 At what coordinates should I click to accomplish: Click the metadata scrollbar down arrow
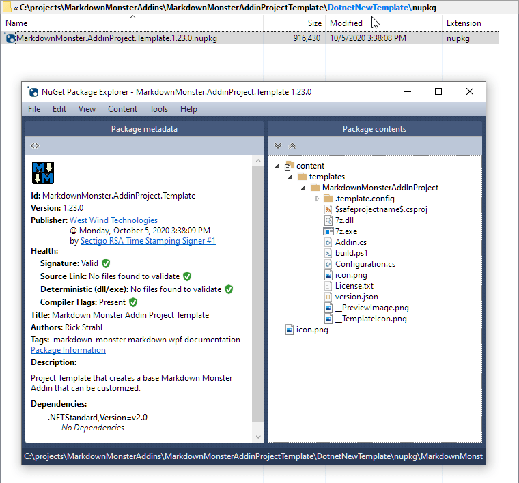(258, 437)
